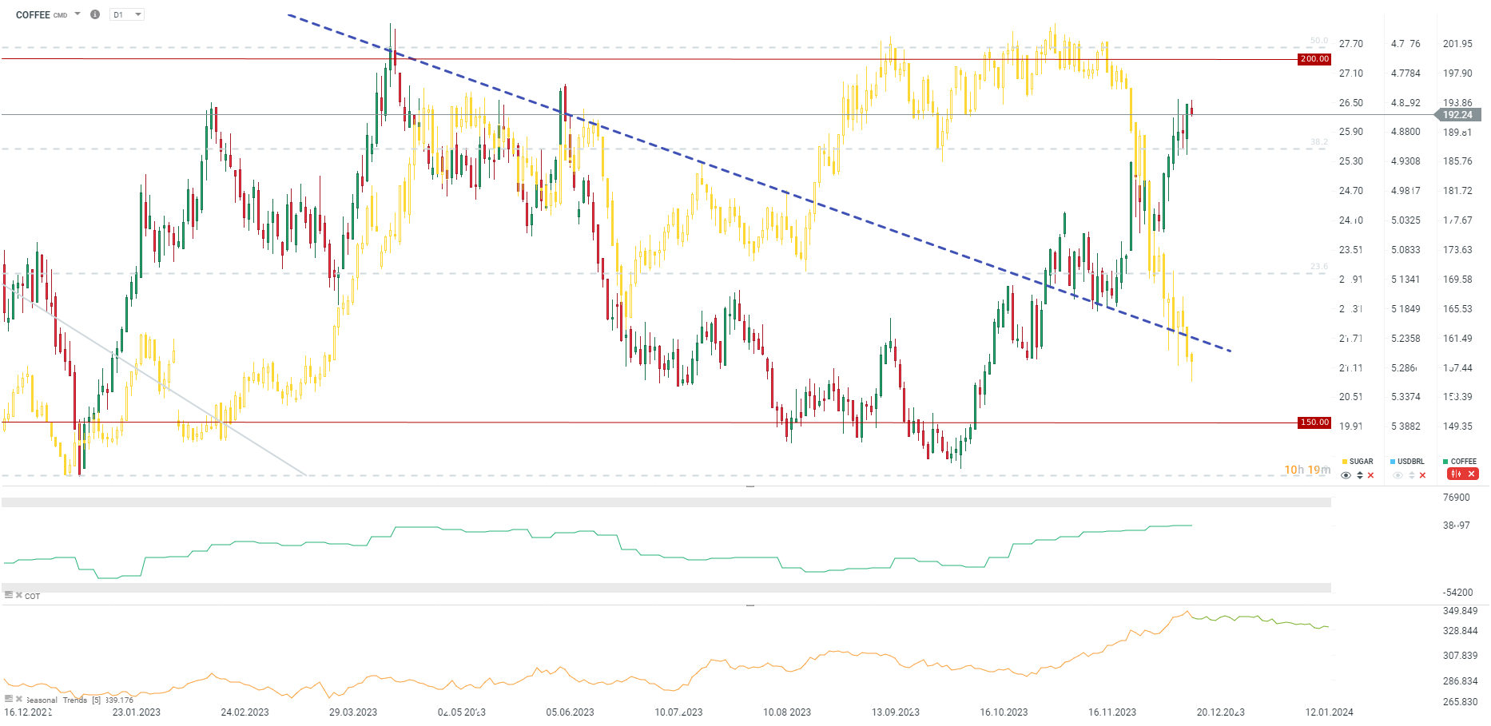Select the 200.00 red price level label
This screenshot has width=1491, height=726.
(x=1314, y=59)
